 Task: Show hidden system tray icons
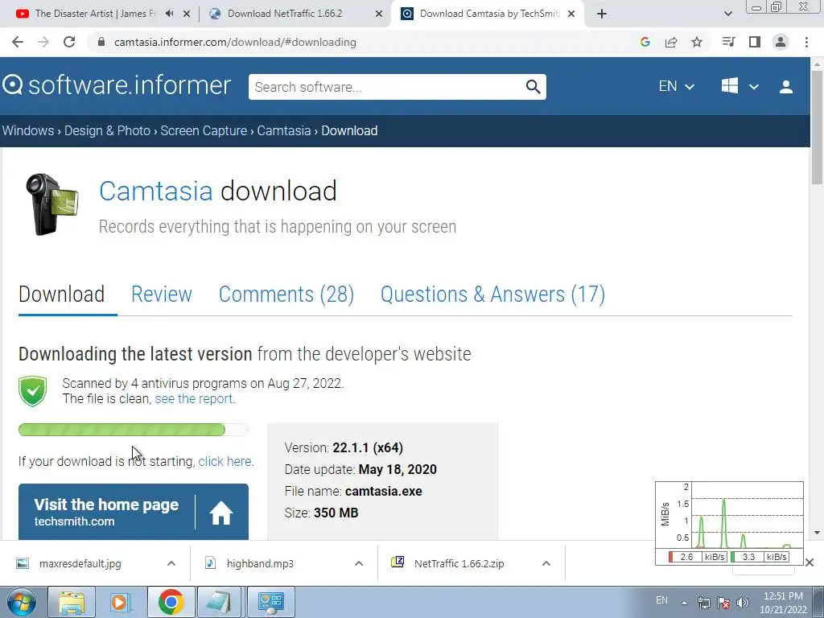click(684, 603)
